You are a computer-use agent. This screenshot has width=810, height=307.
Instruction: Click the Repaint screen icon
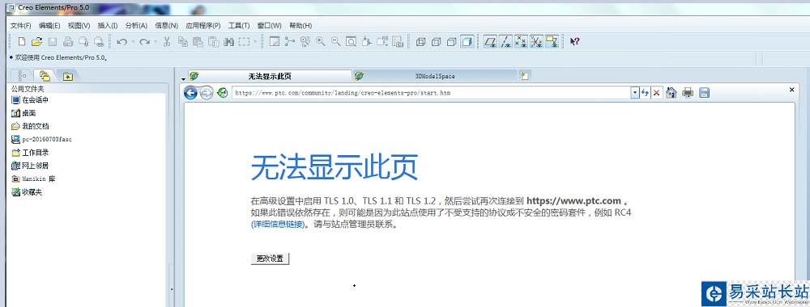click(275, 42)
